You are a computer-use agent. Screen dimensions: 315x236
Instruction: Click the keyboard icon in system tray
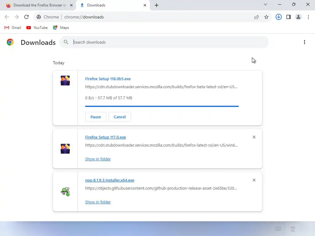(278, 229)
